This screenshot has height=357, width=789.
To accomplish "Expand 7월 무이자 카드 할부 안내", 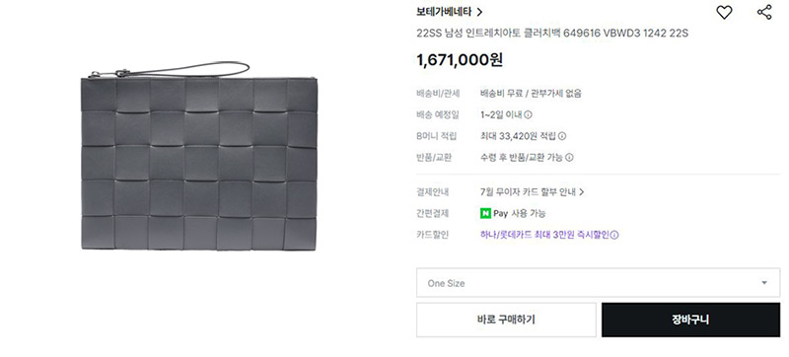I will (532, 192).
